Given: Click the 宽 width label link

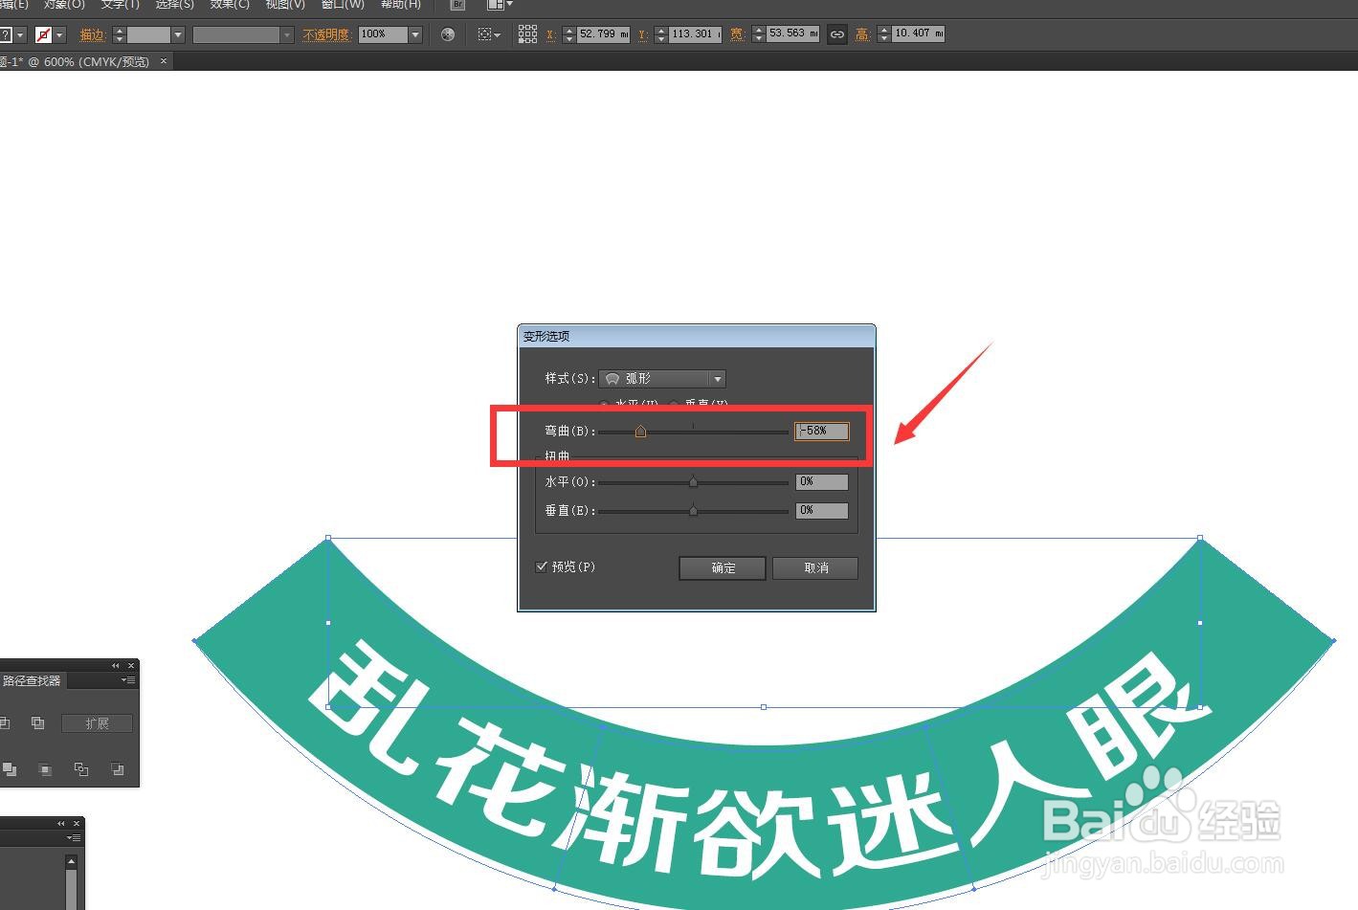Looking at the screenshot, I should [x=737, y=35].
